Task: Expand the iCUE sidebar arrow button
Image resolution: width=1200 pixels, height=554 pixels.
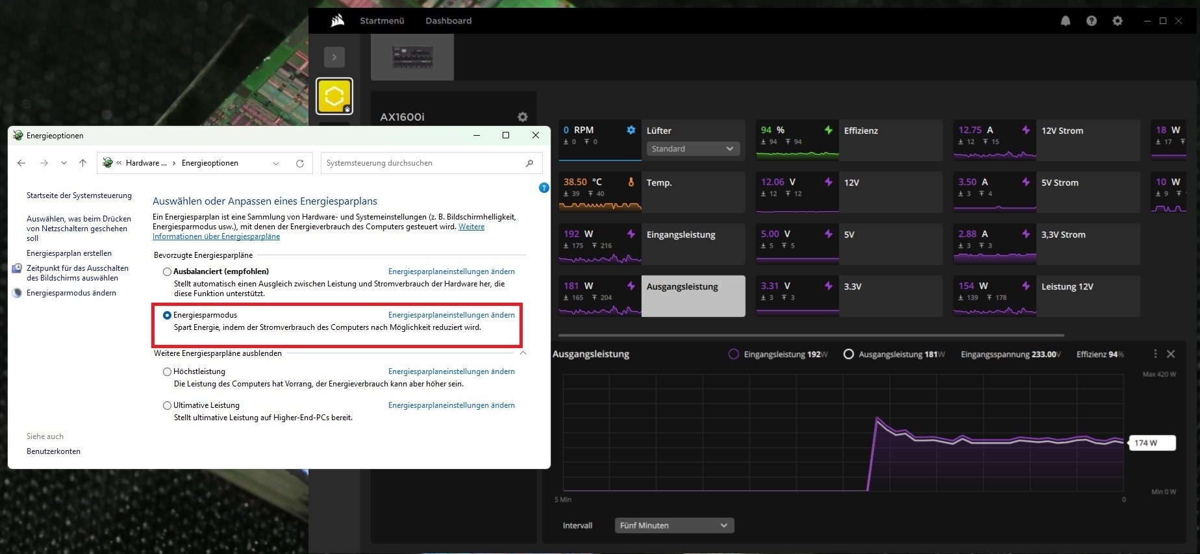Action: tap(334, 57)
